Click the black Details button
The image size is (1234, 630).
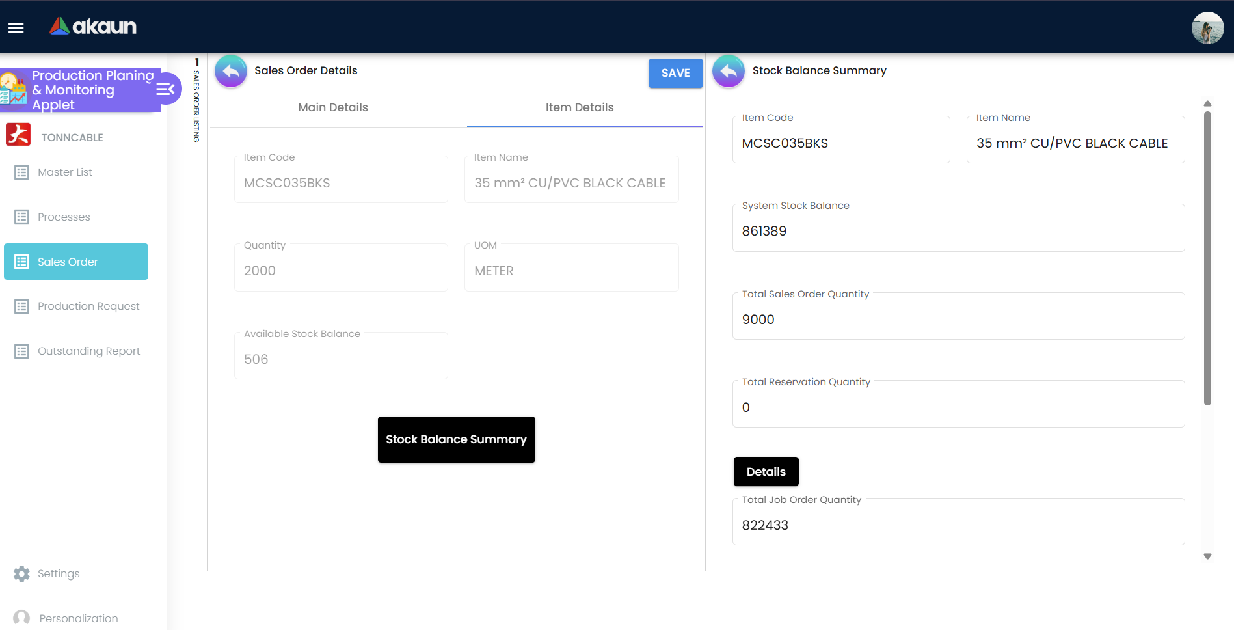[766, 472]
